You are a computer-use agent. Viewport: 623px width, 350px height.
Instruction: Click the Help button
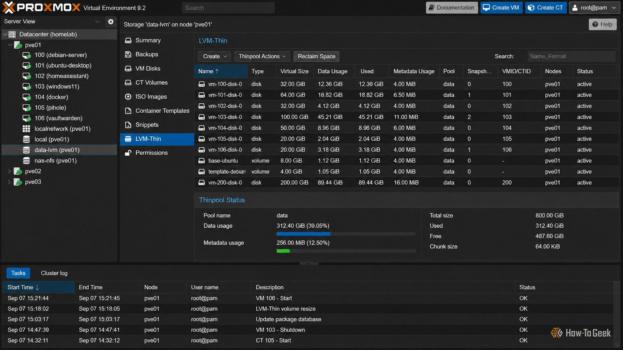(603, 25)
